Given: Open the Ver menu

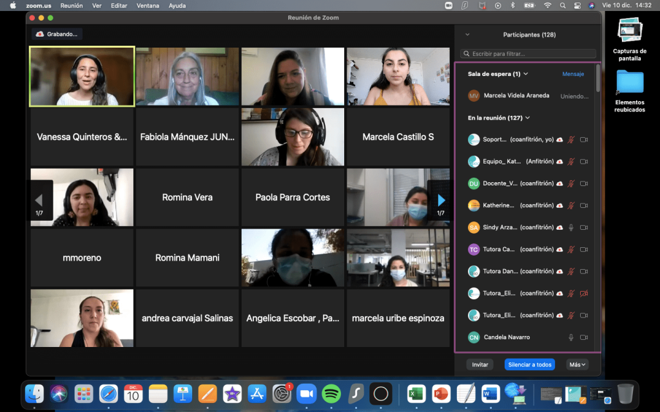Looking at the screenshot, I should [97, 5].
